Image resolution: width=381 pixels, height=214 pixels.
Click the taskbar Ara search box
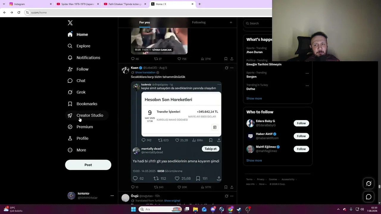click(160, 209)
